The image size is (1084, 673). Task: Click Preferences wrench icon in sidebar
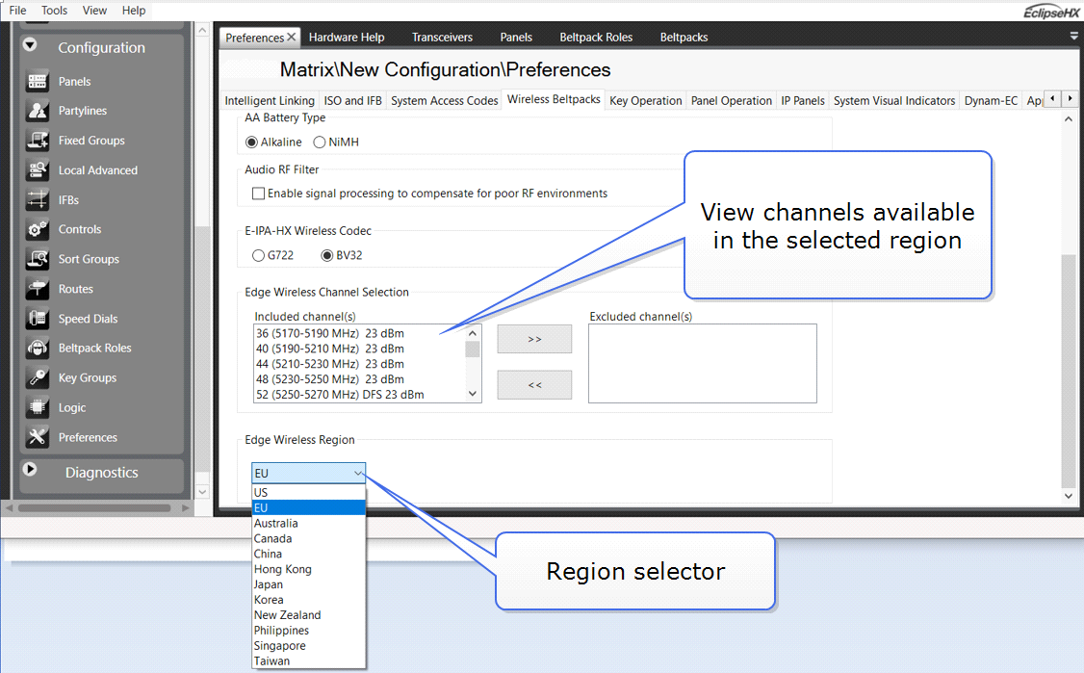[38, 437]
